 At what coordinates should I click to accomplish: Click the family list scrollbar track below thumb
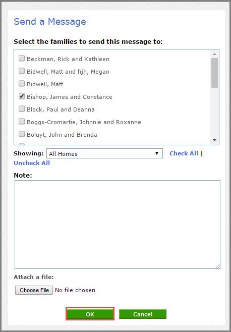coord(214,112)
